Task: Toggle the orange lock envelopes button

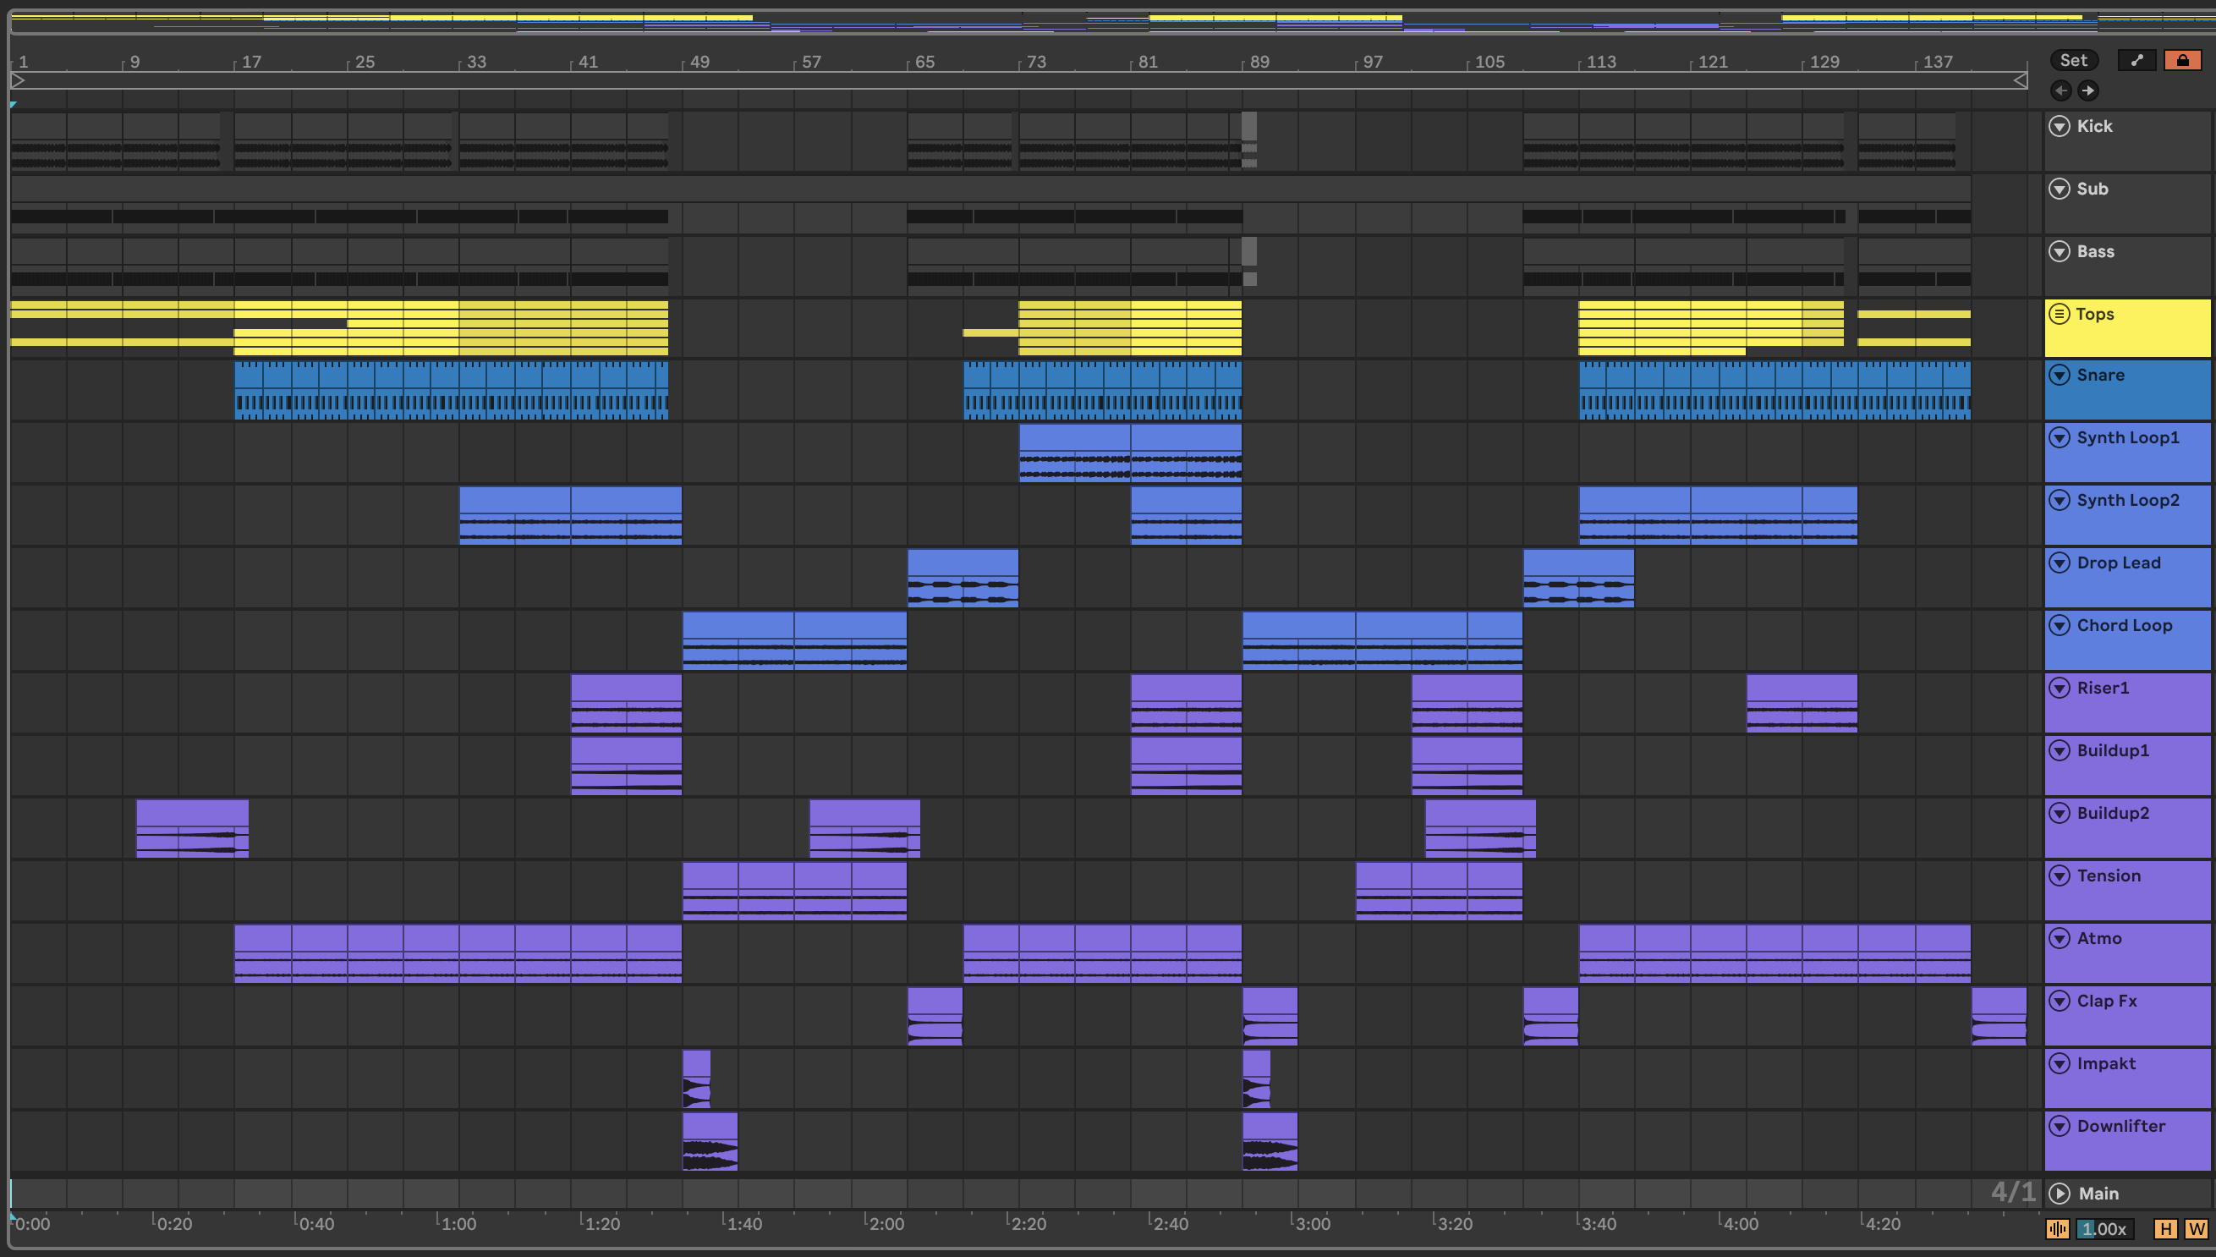Action: coord(2181,60)
